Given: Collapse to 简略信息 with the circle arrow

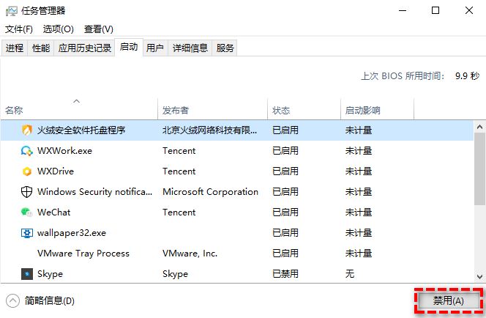Looking at the screenshot, I should [12, 300].
